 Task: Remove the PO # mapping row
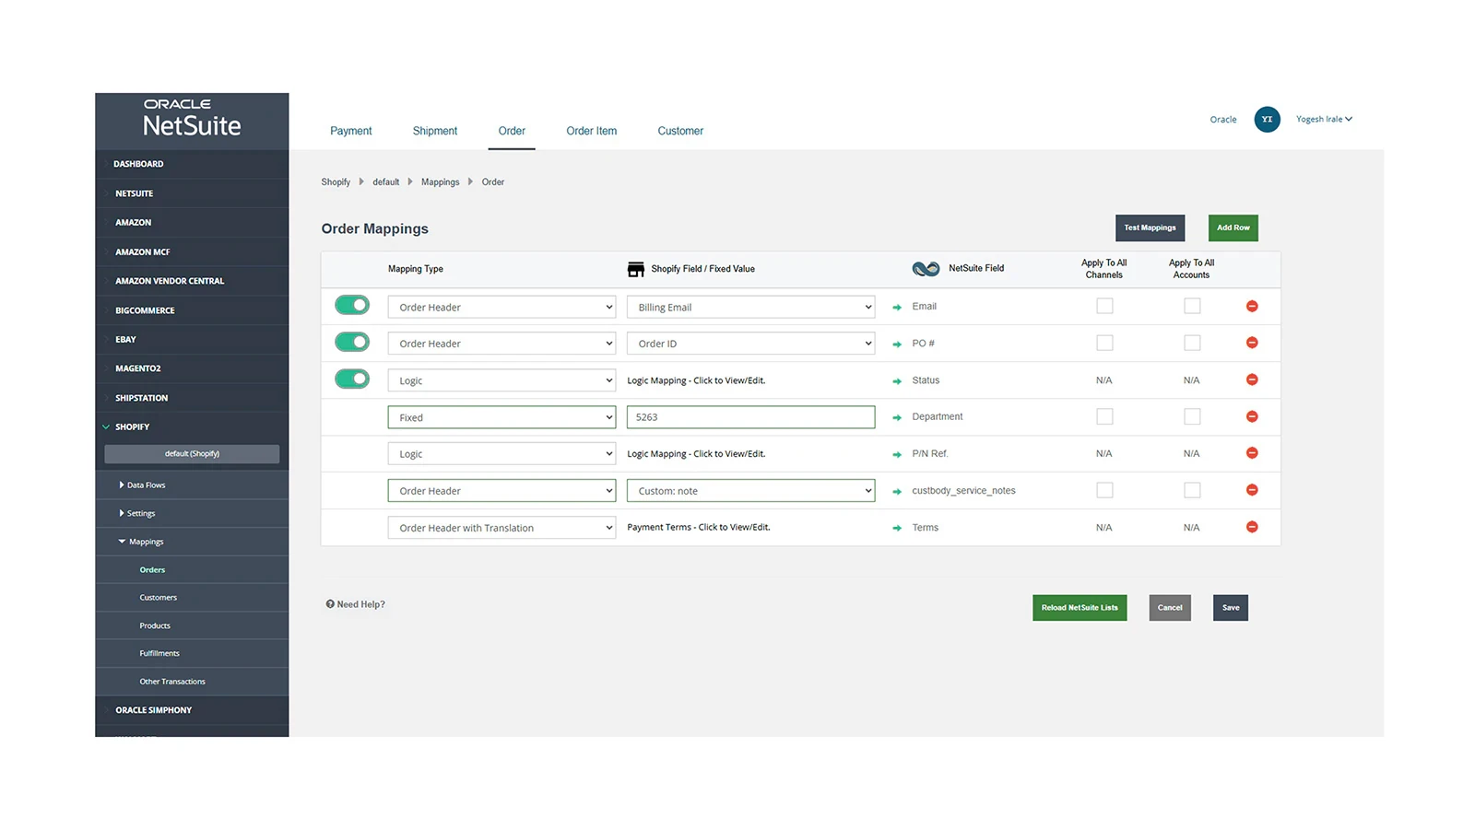point(1252,343)
